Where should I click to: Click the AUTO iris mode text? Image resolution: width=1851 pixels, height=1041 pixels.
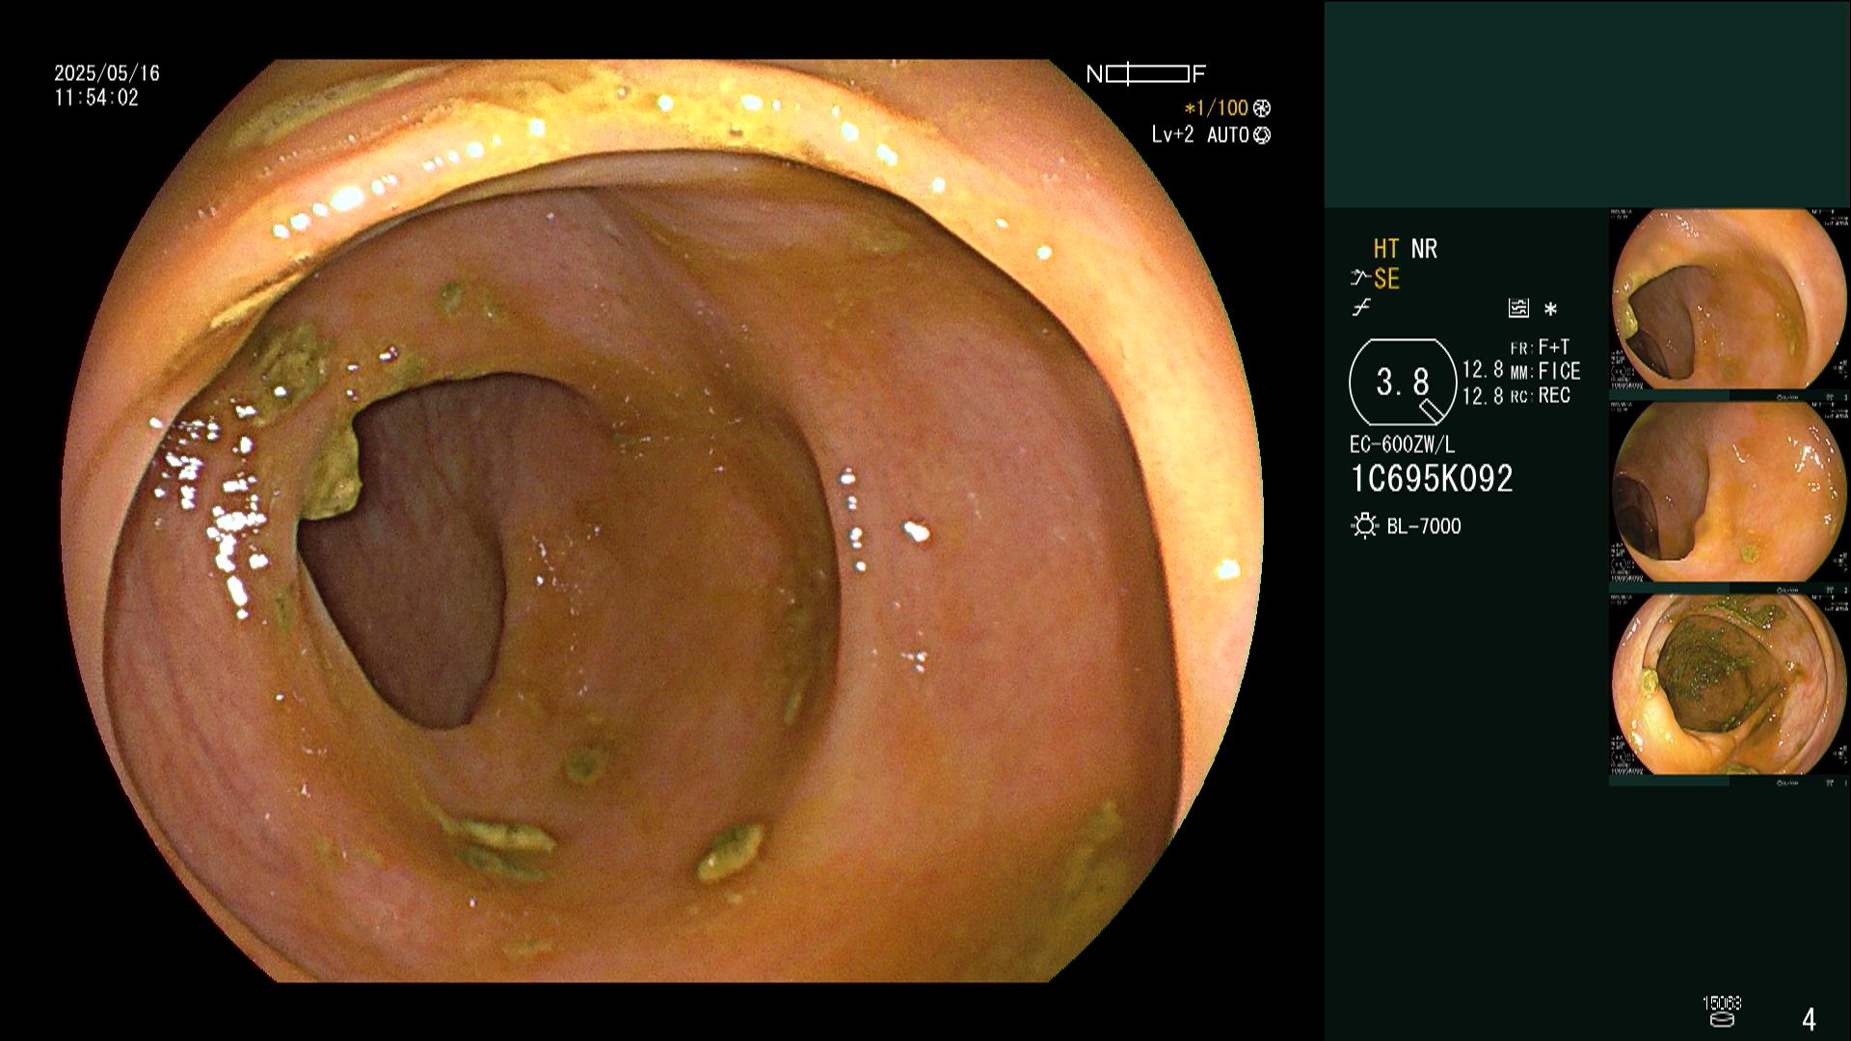pyautogui.click(x=1228, y=136)
